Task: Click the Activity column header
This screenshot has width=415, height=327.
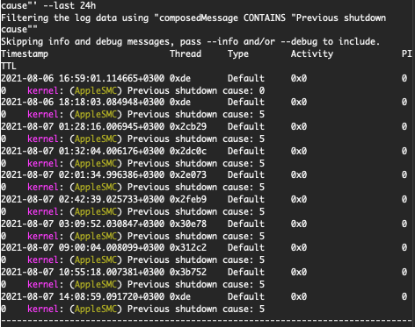Action: (x=312, y=54)
